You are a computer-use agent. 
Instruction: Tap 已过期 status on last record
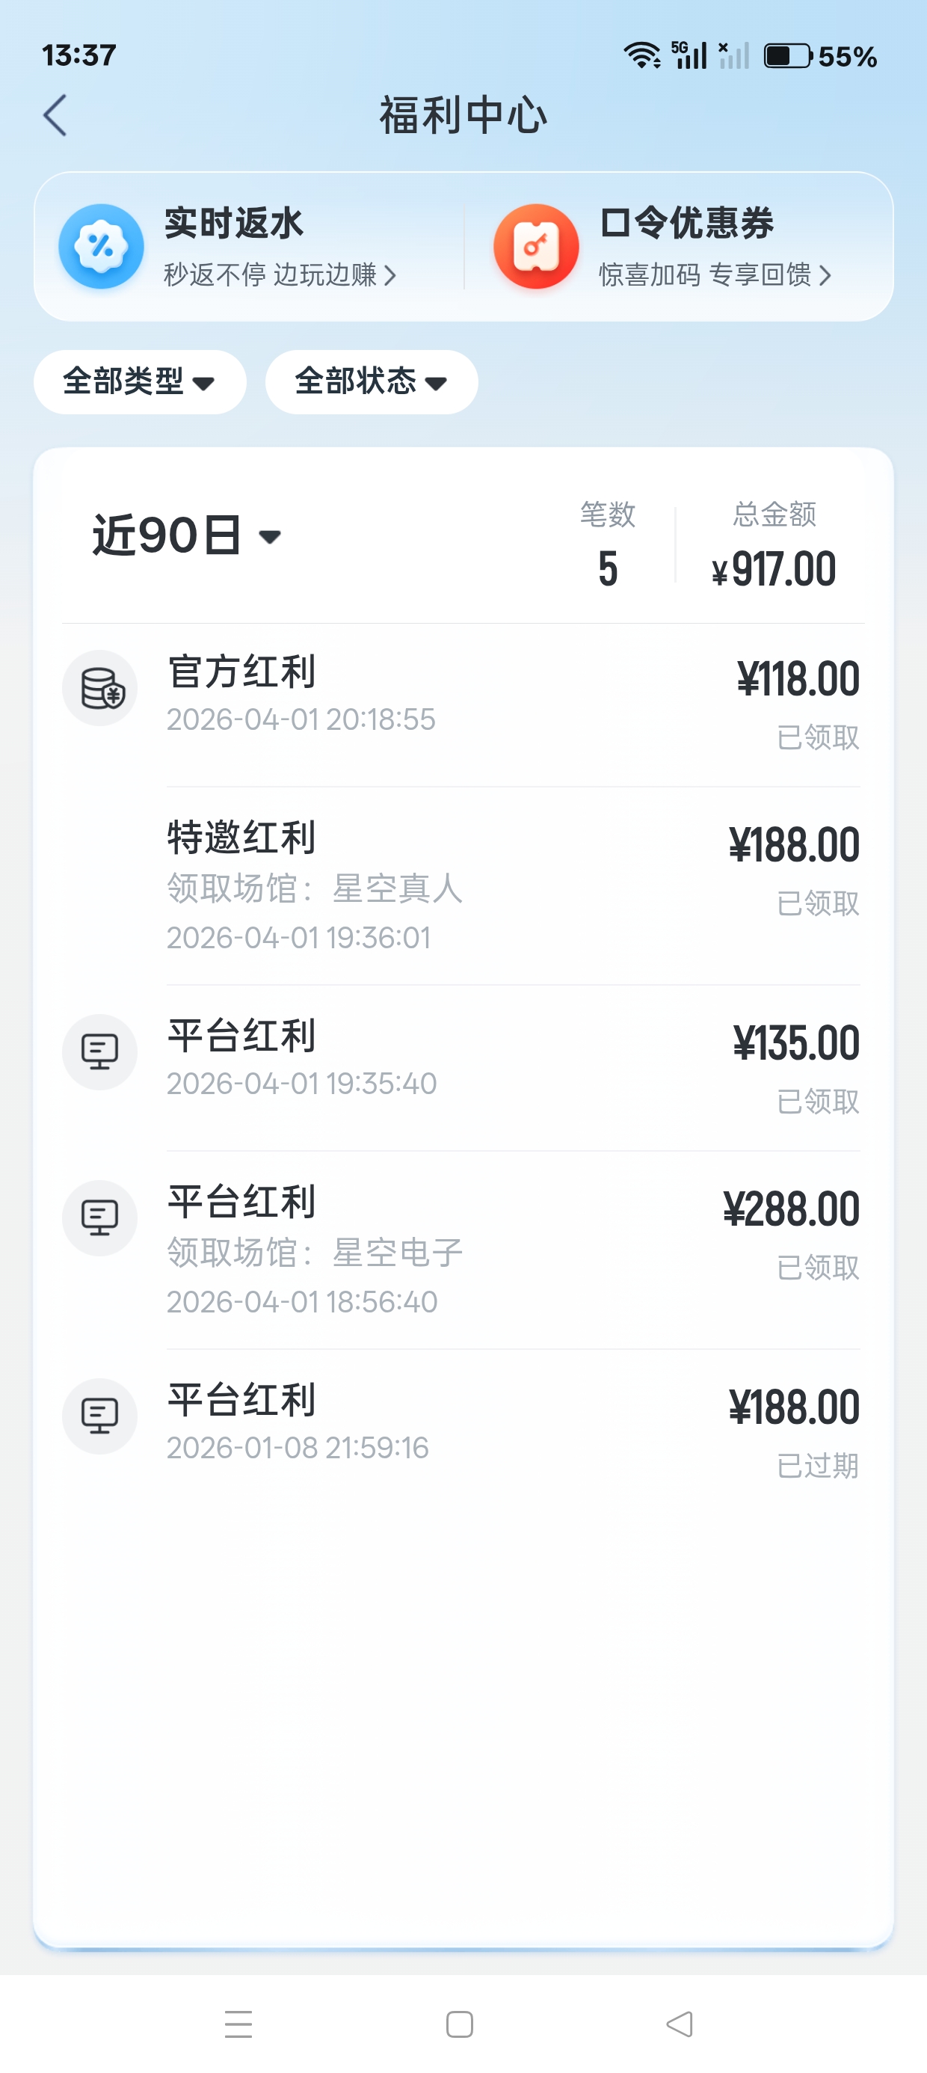[x=817, y=1466]
